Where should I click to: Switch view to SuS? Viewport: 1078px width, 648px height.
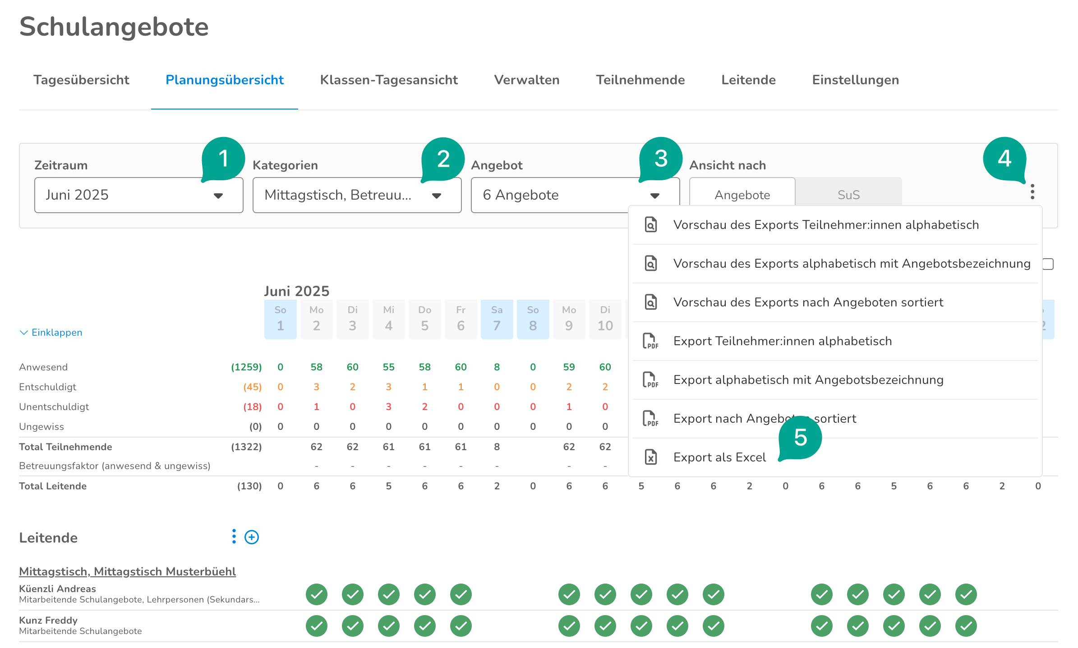tap(848, 195)
